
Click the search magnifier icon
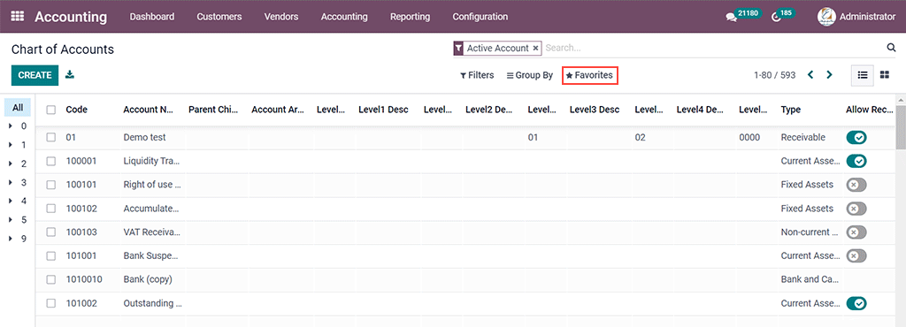891,48
